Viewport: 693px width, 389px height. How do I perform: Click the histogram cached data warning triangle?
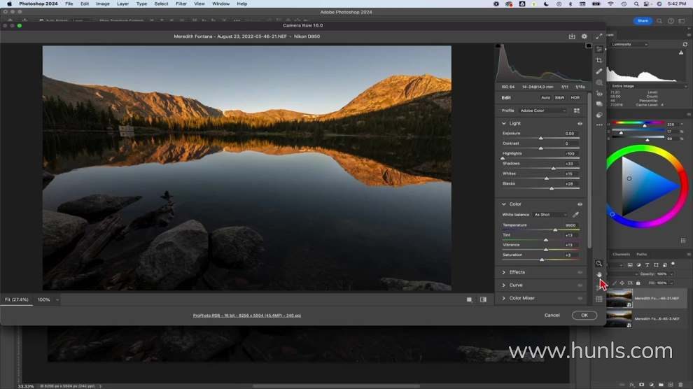tap(681, 53)
